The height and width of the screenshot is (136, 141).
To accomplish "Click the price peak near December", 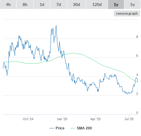I will click(56, 26).
